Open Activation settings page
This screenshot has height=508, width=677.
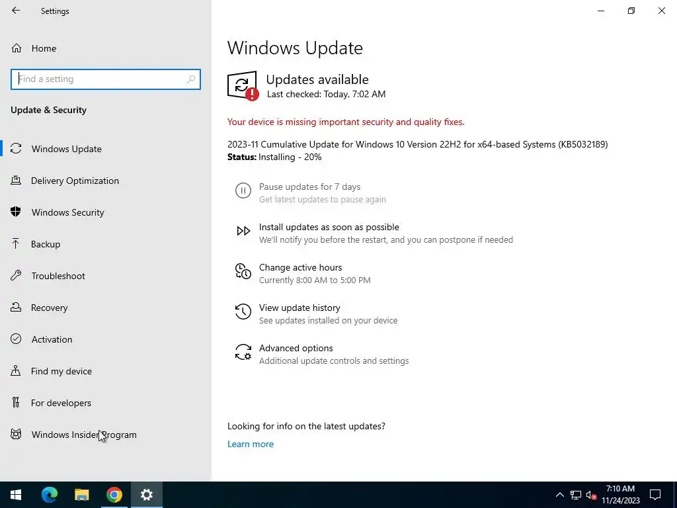(x=52, y=339)
